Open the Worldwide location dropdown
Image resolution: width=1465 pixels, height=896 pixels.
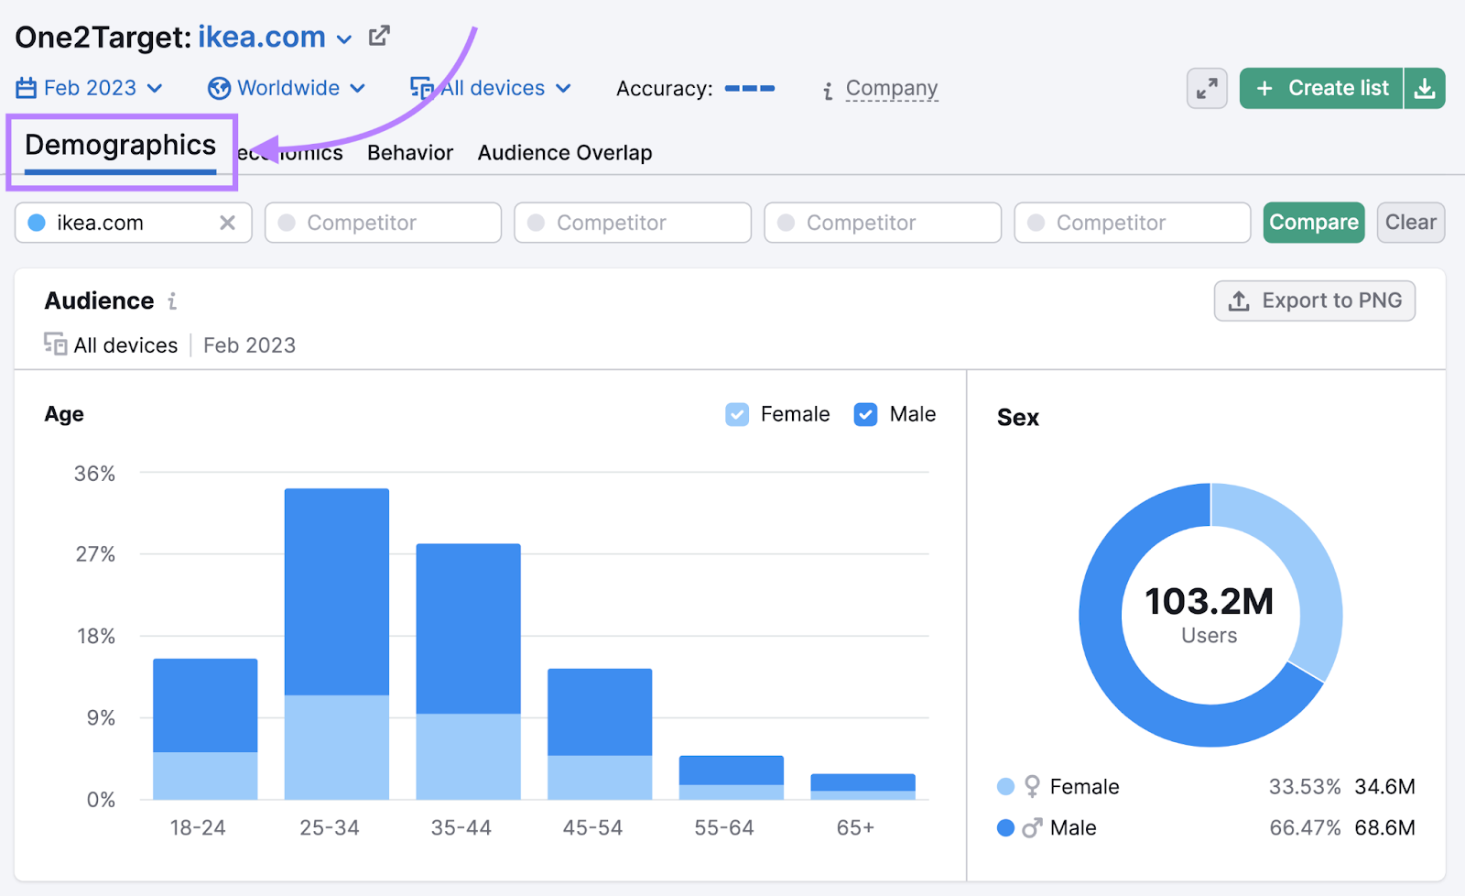pos(287,88)
